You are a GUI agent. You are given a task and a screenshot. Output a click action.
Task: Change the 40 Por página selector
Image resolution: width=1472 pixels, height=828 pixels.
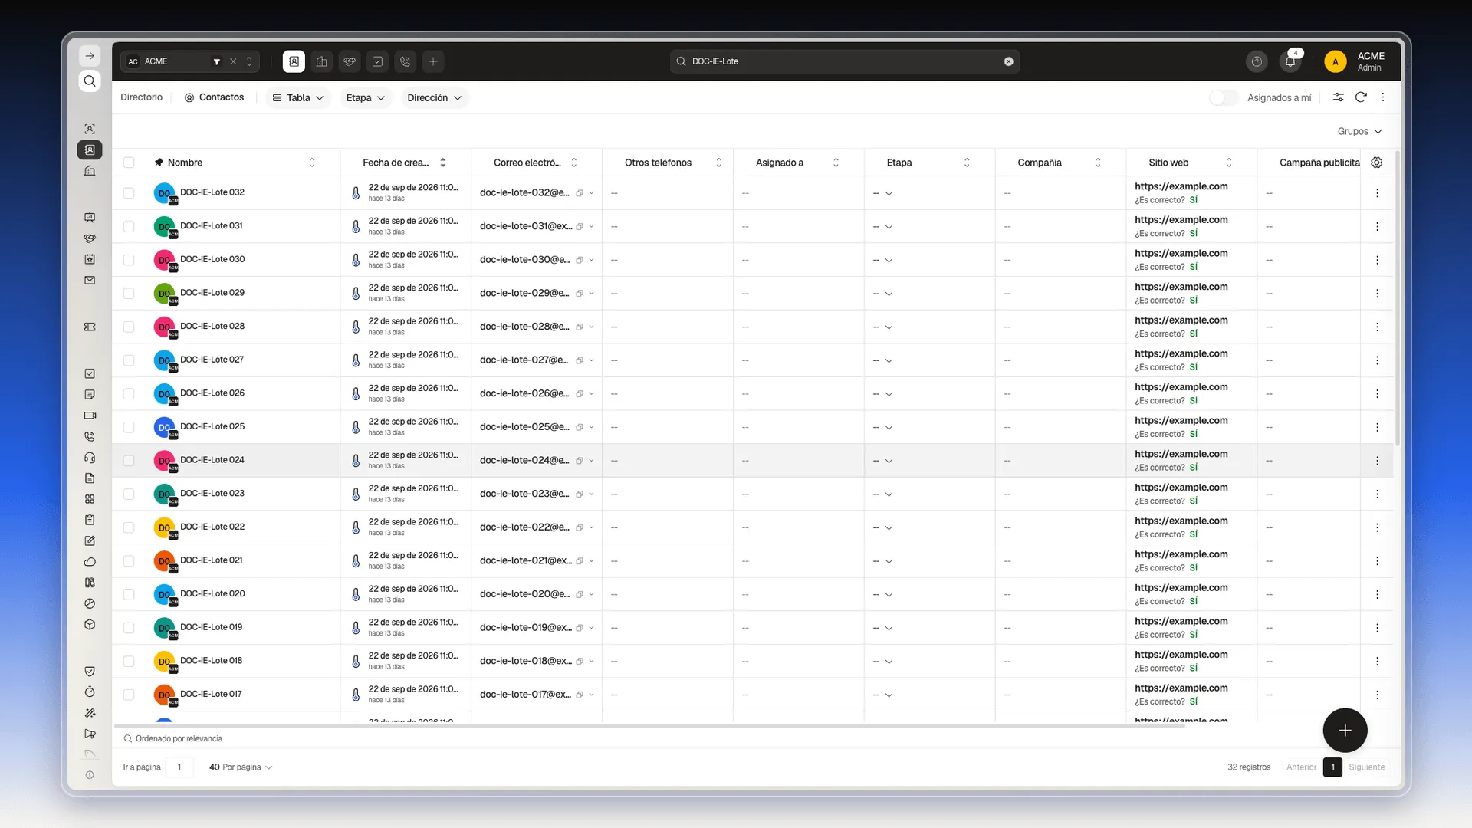tap(241, 767)
